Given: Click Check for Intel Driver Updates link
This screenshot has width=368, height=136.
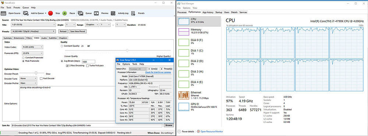Looking at the screenshot, I should click(158, 73).
